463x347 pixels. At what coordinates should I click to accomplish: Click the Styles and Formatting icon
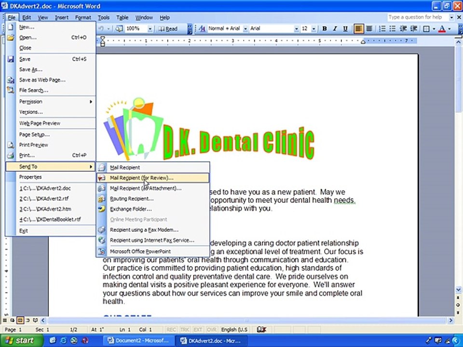[x=202, y=28]
